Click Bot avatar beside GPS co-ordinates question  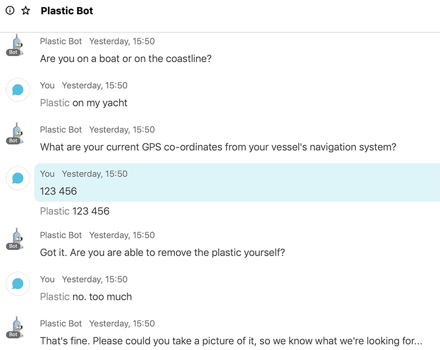pos(18,134)
